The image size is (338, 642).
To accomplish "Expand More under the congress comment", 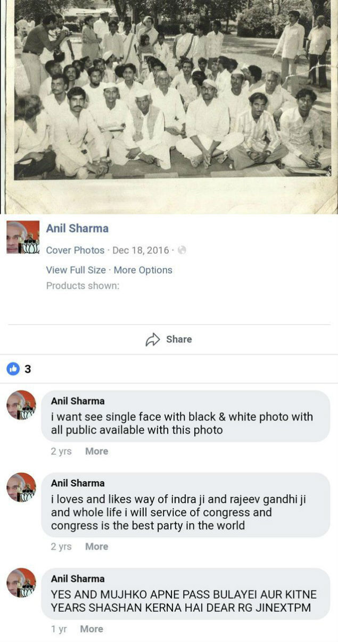I will tap(96, 547).
